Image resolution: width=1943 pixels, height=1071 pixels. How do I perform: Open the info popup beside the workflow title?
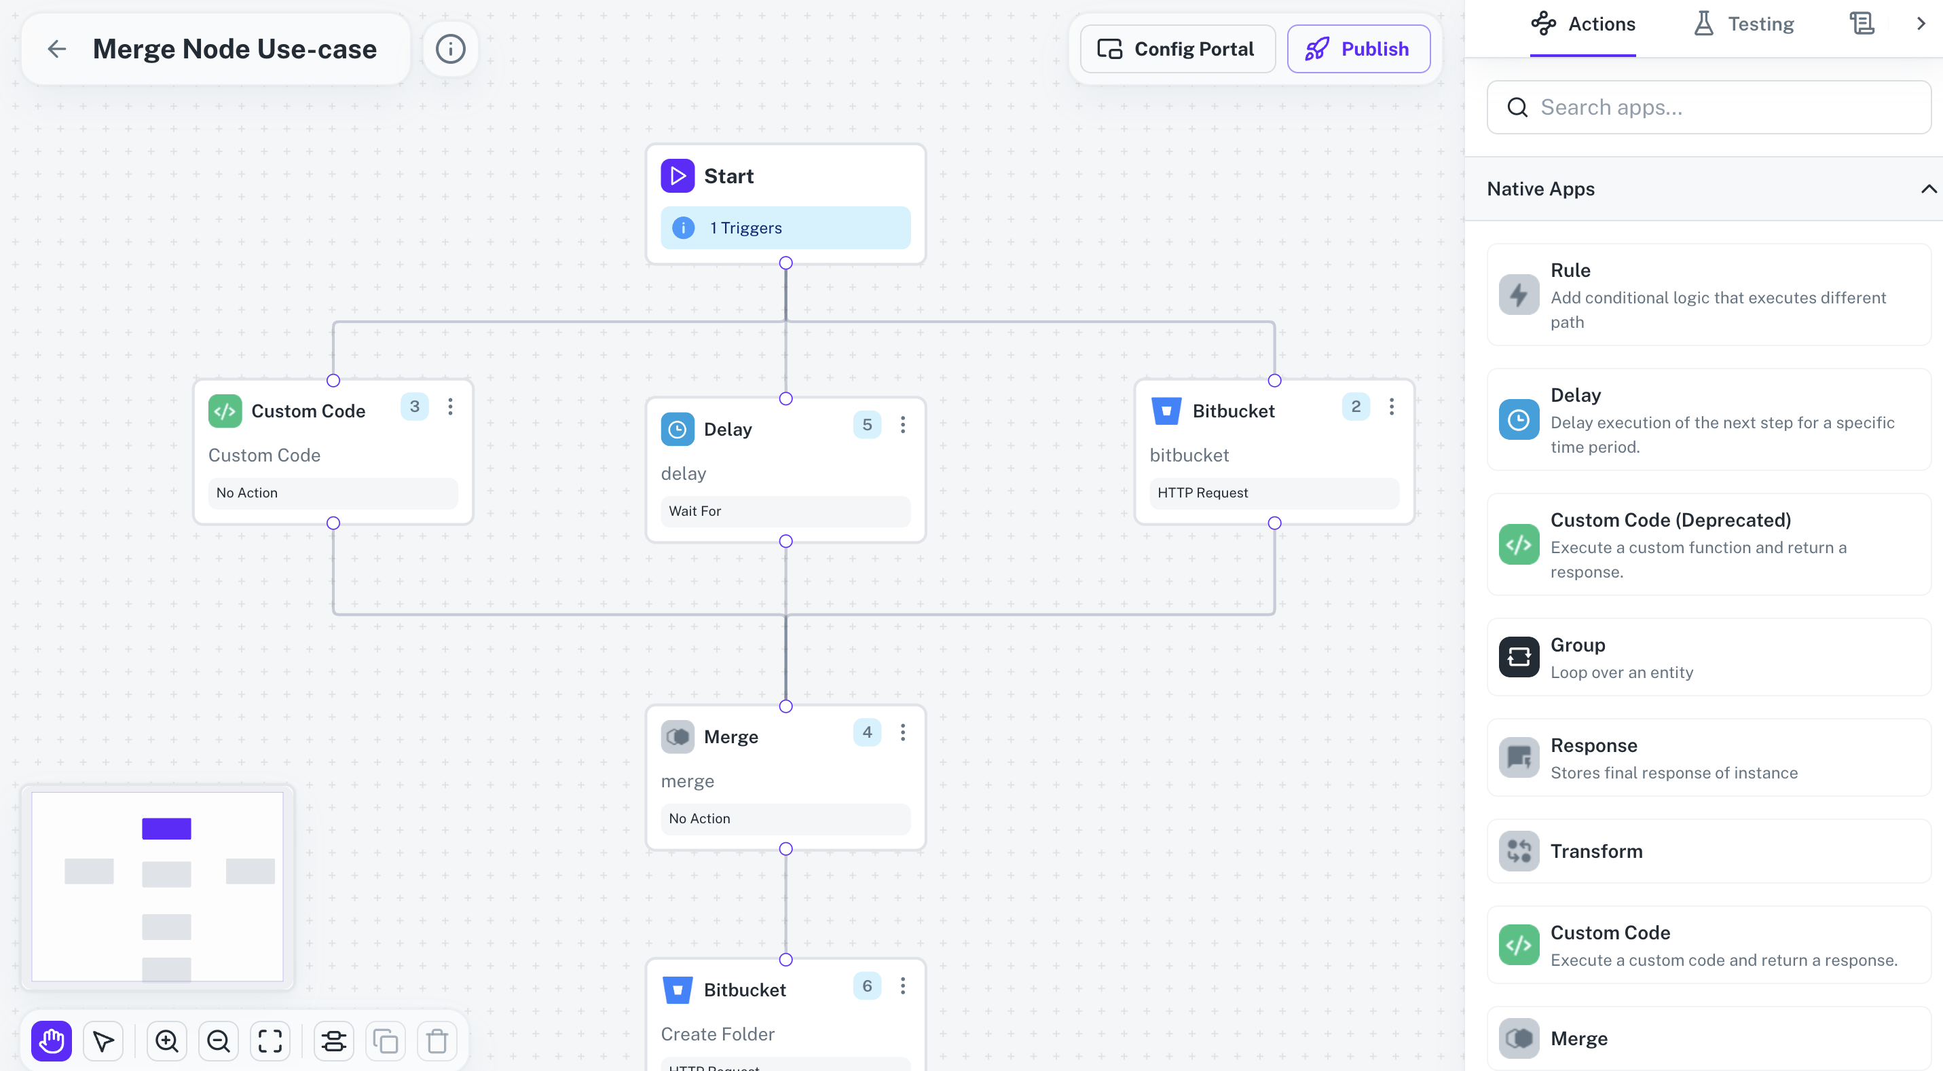[x=450, y=48]
